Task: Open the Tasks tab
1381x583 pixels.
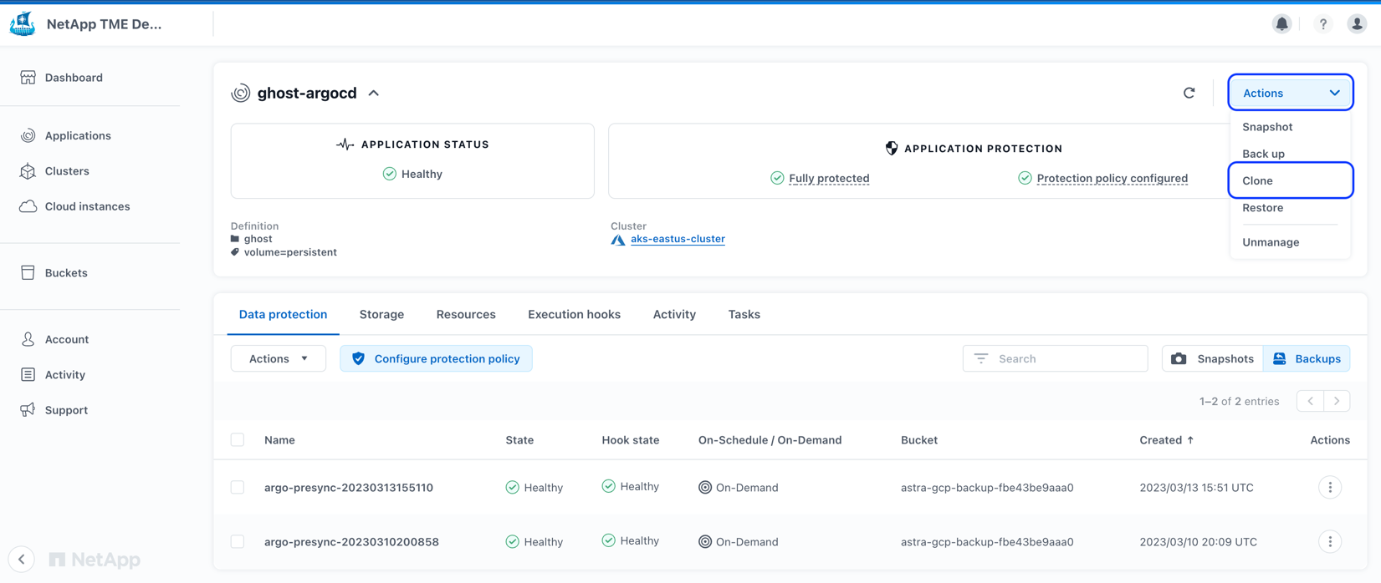Action: [744, 315]
